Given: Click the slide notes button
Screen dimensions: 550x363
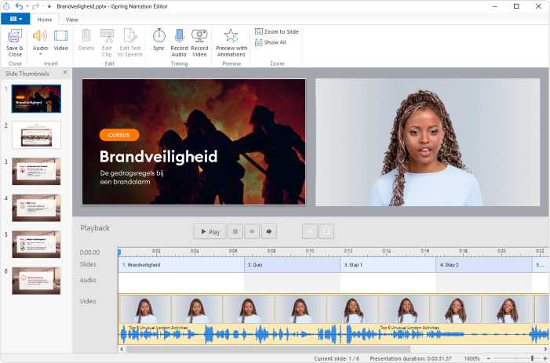Looking at the screenshot, I should coord(326,231).
